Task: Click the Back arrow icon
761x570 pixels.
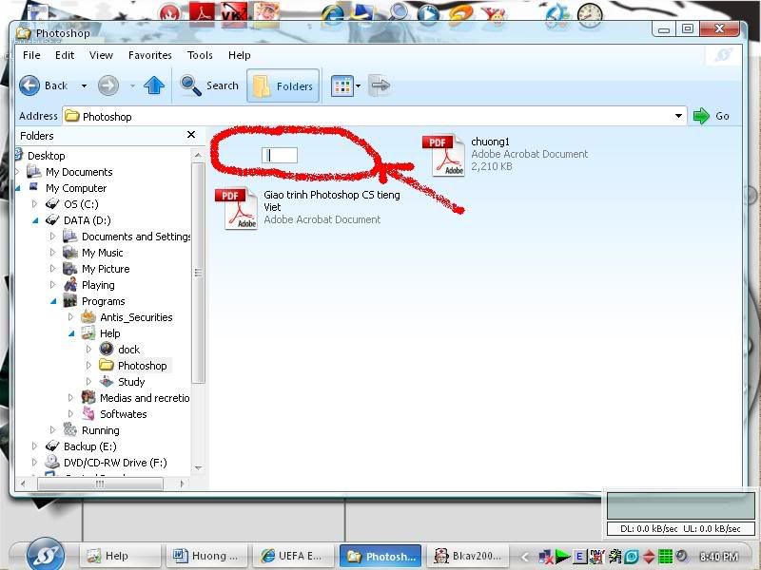Action: [29, 85]
